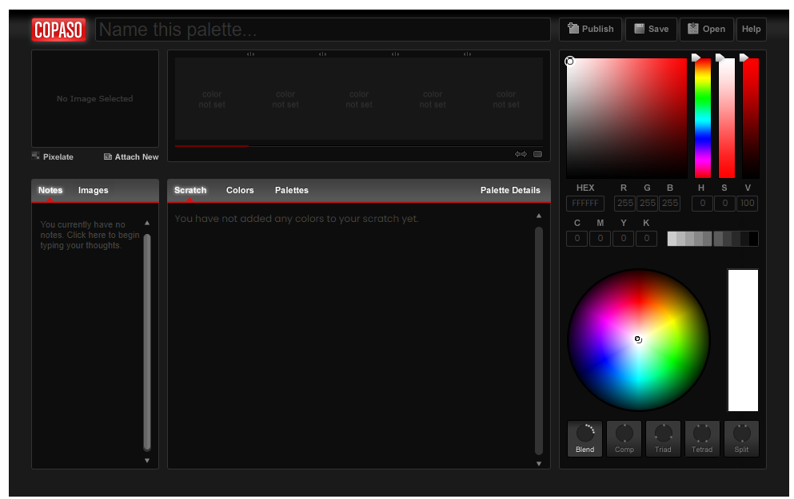The width and height of the screenshot is (794, 499).
Task: Click the saturation-value color gradient square
Action: pos(626,118)
